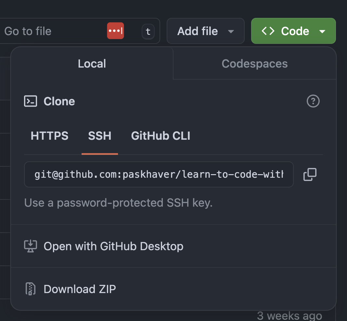Click the ZIP file icon
Screen dimensions: 347x321
point(31,289)
